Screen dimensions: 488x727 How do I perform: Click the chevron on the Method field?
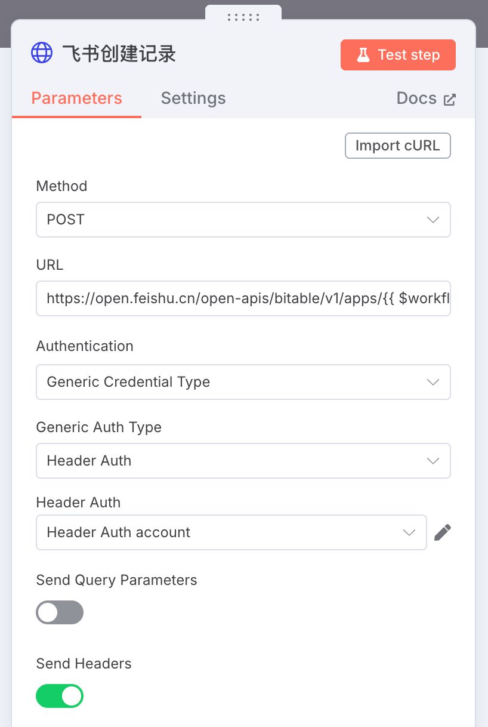tap(433, 220)
